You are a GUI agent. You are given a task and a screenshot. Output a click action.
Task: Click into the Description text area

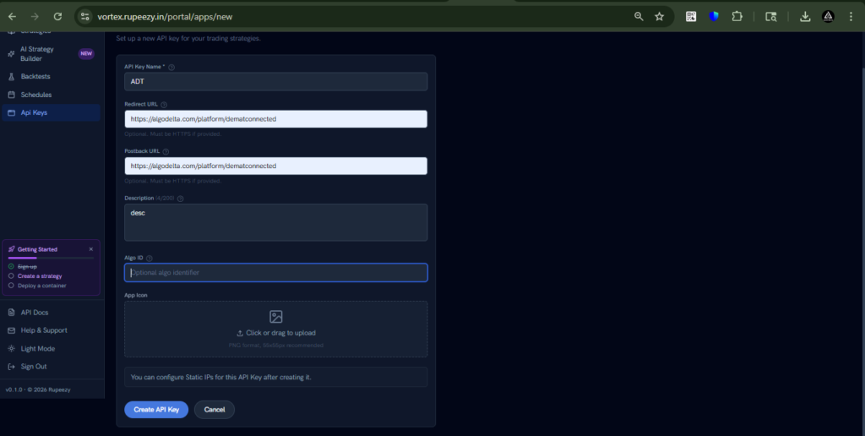pyautogui.click(x=275, y=222)
